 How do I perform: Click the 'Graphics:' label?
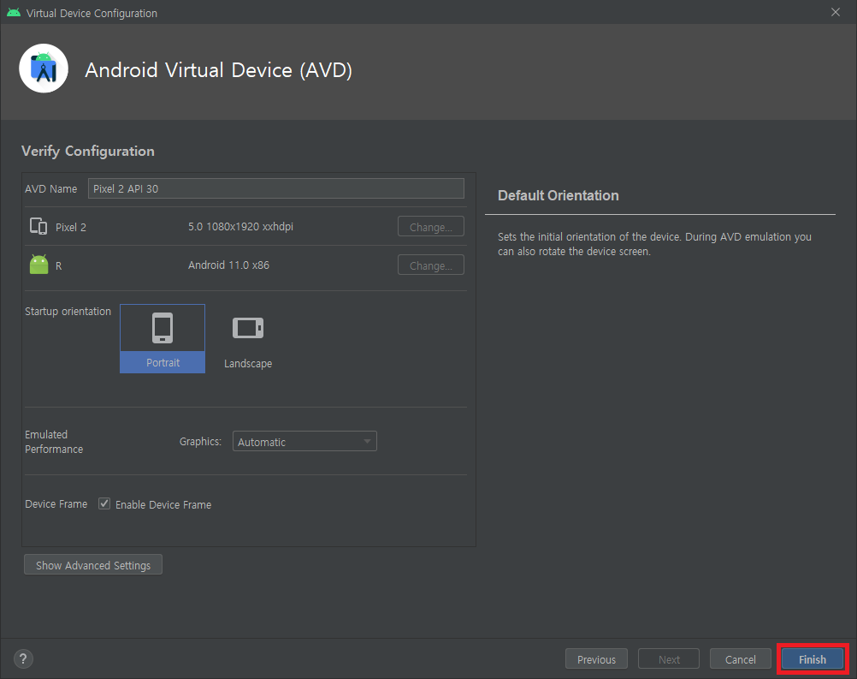click(x=200, y=442)
